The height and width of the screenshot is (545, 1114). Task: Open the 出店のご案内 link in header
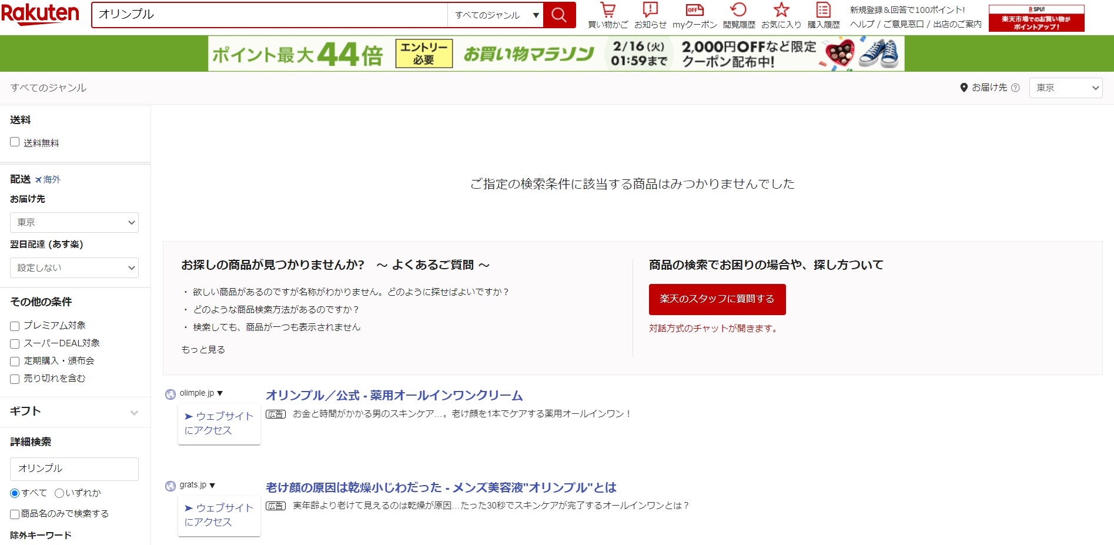pos(957,24)
